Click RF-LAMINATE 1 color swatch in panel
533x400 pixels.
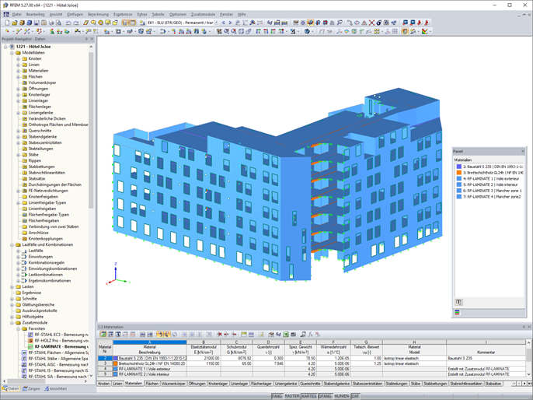tap(459, 179)
